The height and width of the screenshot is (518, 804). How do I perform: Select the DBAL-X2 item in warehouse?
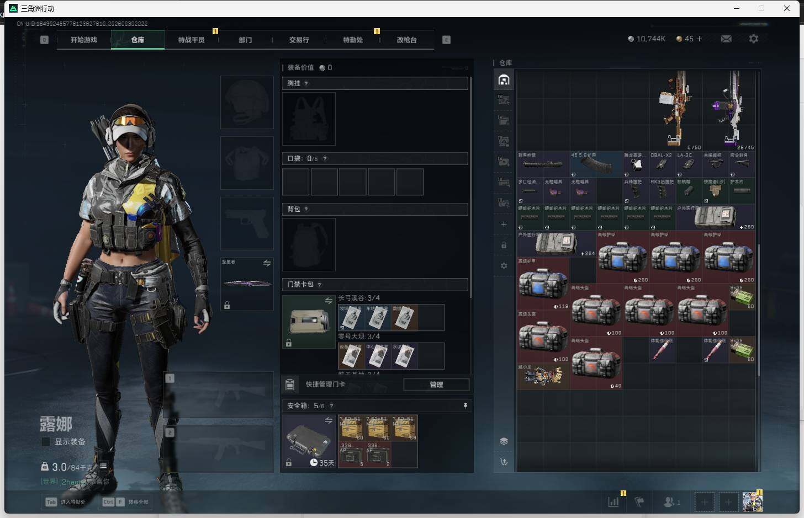point(662,164)
